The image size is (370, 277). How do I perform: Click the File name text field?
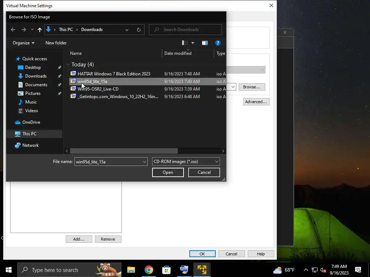[x=108, y=162]
